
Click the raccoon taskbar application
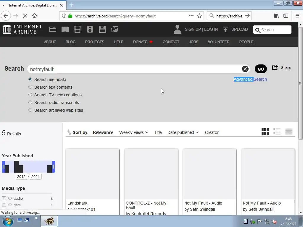[x=49, y=221]
